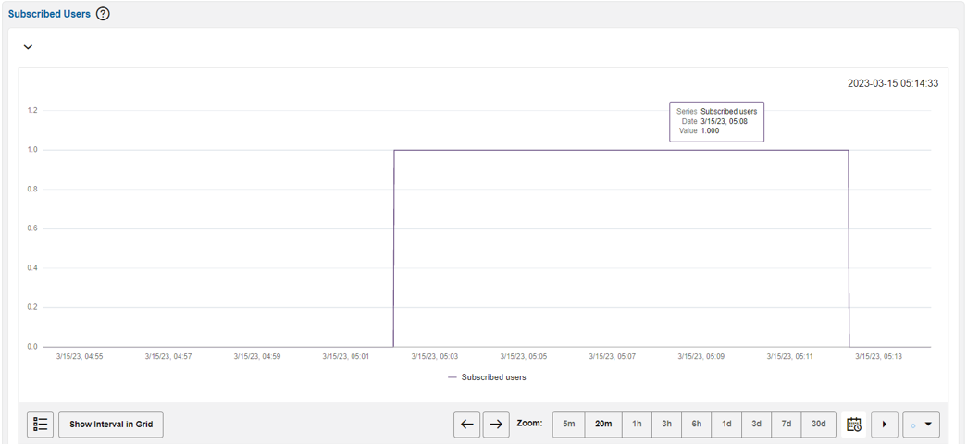Viewport: 967px width, 444px height.
Task: Select the 6h zoom range
Action: (697, 425)
